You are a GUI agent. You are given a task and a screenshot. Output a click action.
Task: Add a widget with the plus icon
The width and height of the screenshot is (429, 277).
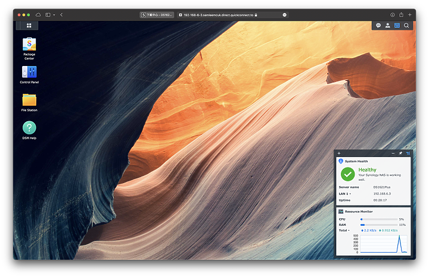[339, 153]
